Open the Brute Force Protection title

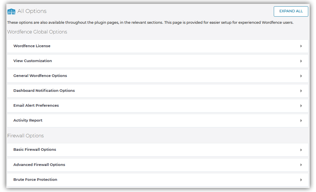pyautogui.click(x=35, y=179)
